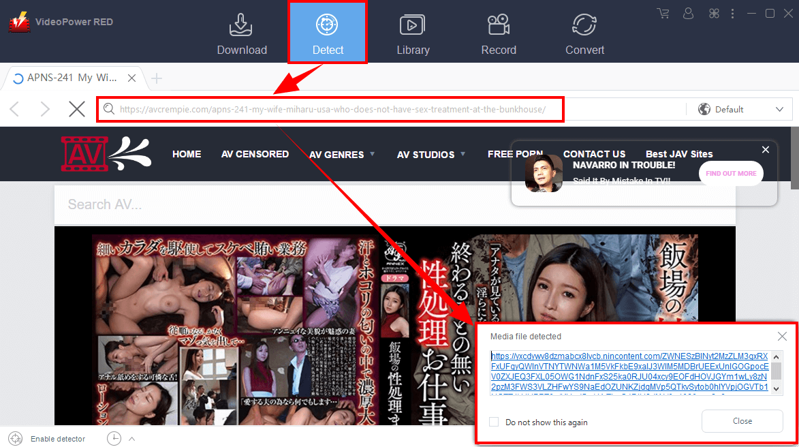Viewport: 799px width, 447px height.
Task: Click the FIND OUT MORE button
Action: pyautogui.click(x=731, y=173)
